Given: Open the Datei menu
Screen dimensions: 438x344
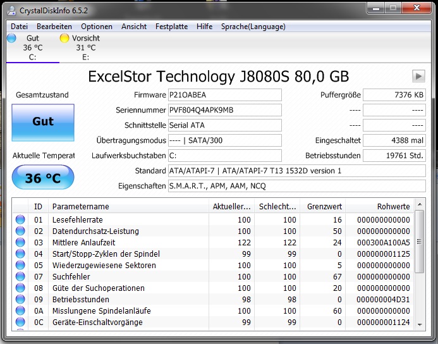Looking at the screenshot, I should tap(19, 27).
